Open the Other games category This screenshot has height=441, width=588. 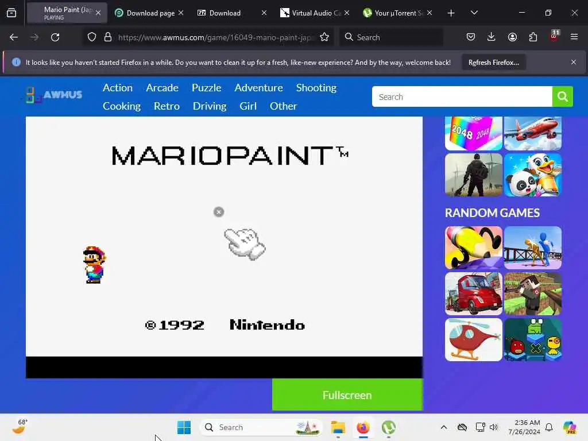click(283, 106)
